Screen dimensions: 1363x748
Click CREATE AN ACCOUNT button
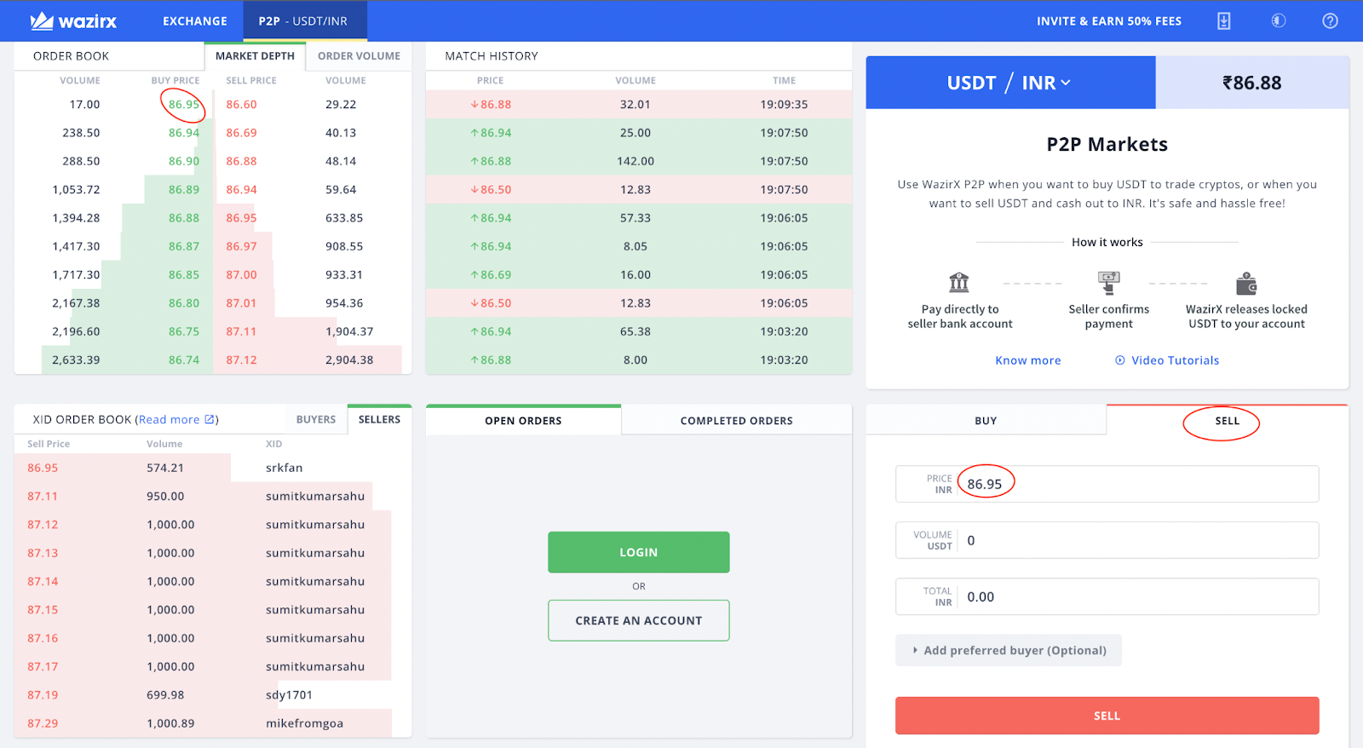click(639, 620)
